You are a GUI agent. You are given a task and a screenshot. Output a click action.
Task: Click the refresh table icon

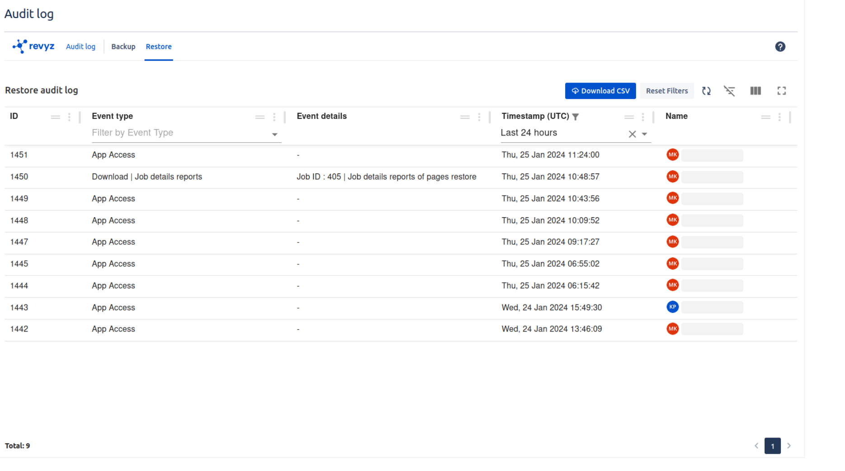[706, 91]
